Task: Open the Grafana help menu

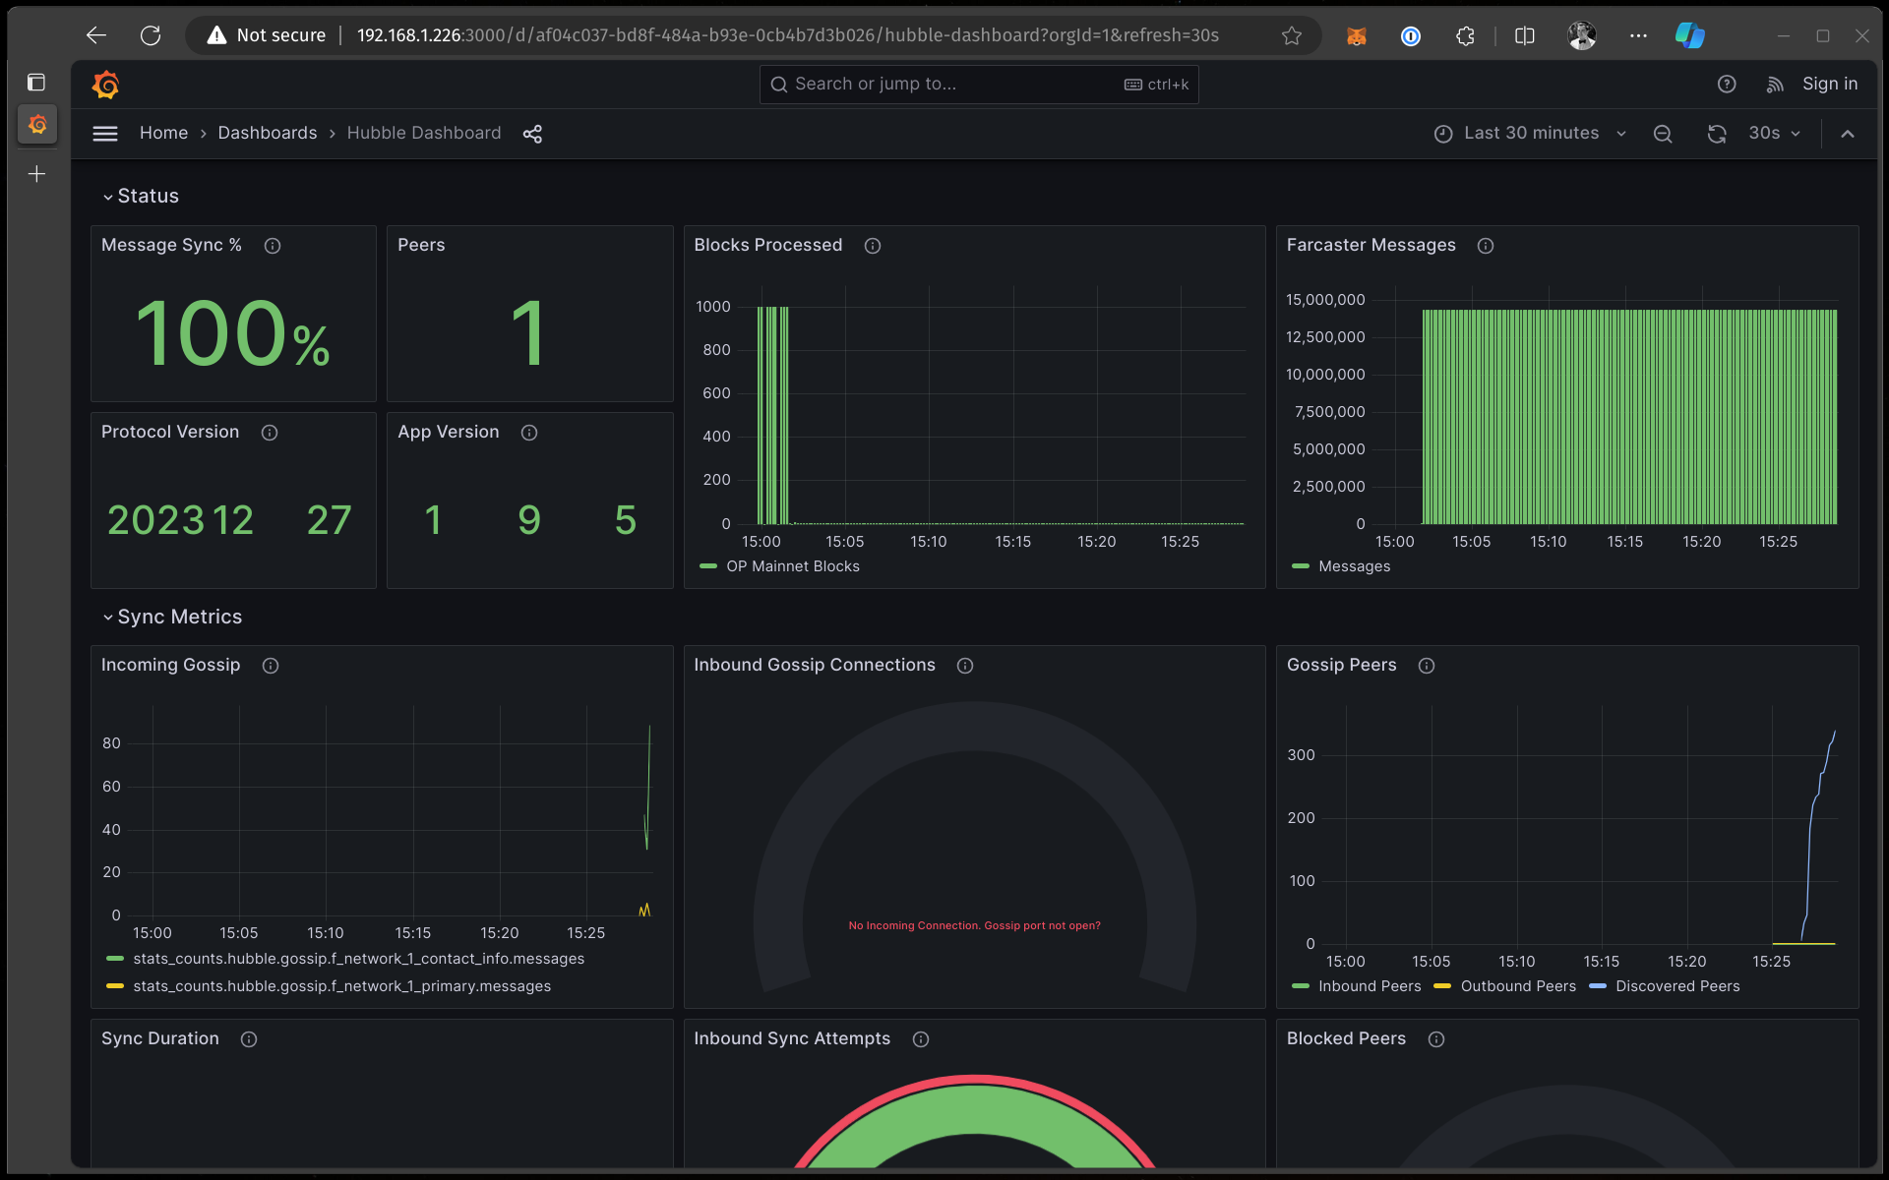Action: click(x=1727, y=85)
